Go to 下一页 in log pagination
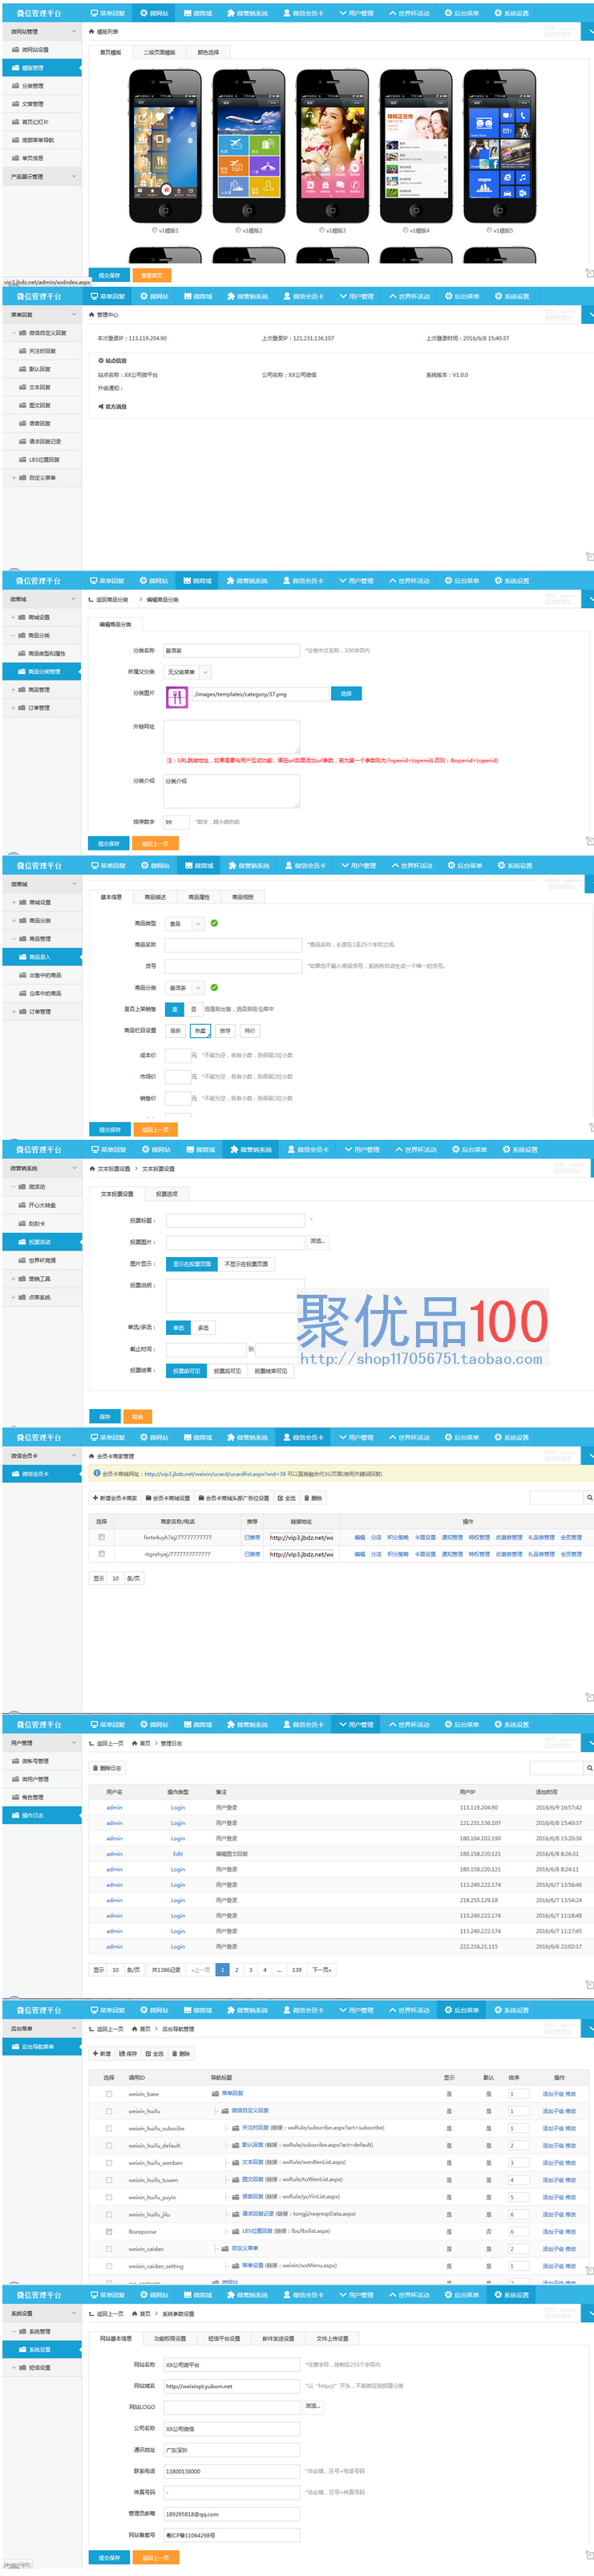594x2576 pixels. (x=322, y=1969)
